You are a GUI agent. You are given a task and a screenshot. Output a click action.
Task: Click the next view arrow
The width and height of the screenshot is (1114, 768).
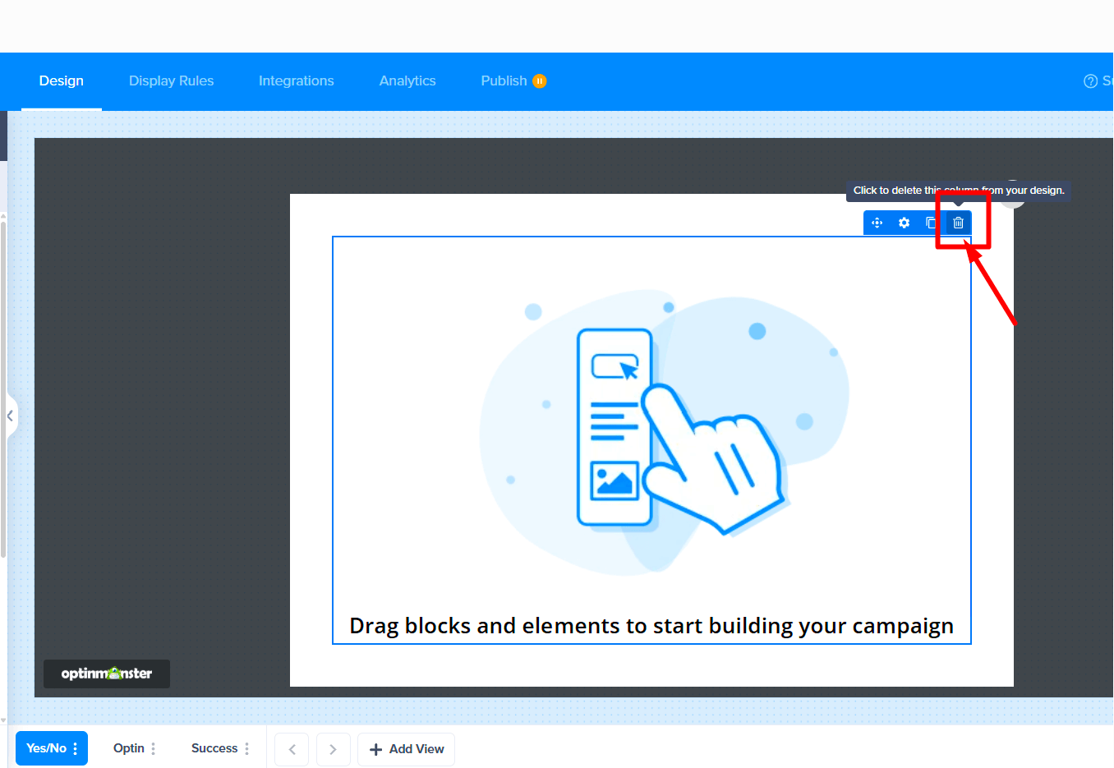click(x=334, y=749)
